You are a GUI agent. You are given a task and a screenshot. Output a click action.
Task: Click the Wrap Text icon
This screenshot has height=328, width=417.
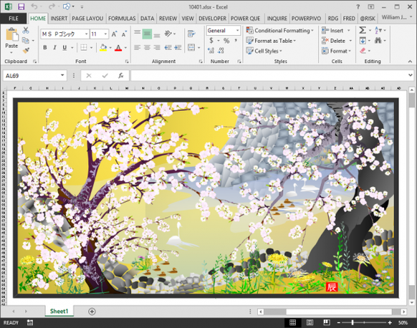(191, 34)
